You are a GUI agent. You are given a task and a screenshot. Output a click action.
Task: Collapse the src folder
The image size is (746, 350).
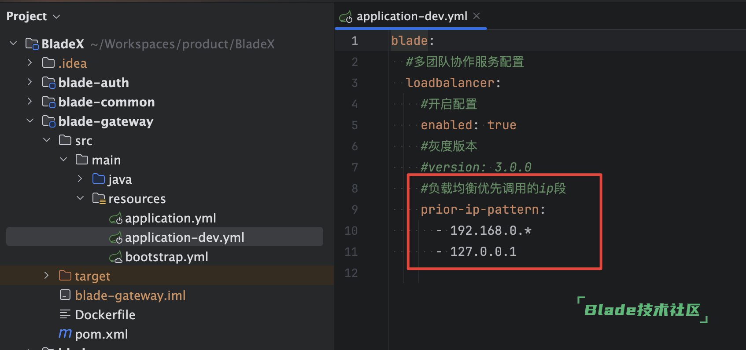point(47,140)
